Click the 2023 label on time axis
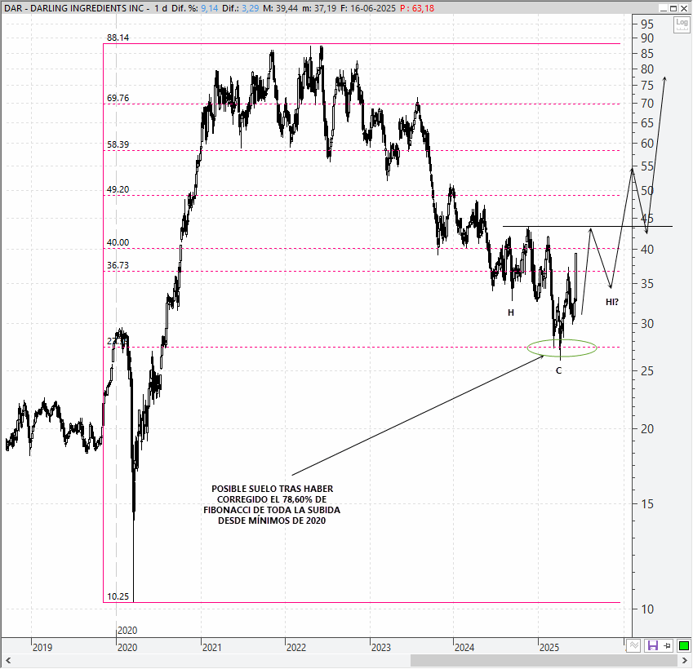The width and height of the screenshot is (693, 669). tap(381, 648)
